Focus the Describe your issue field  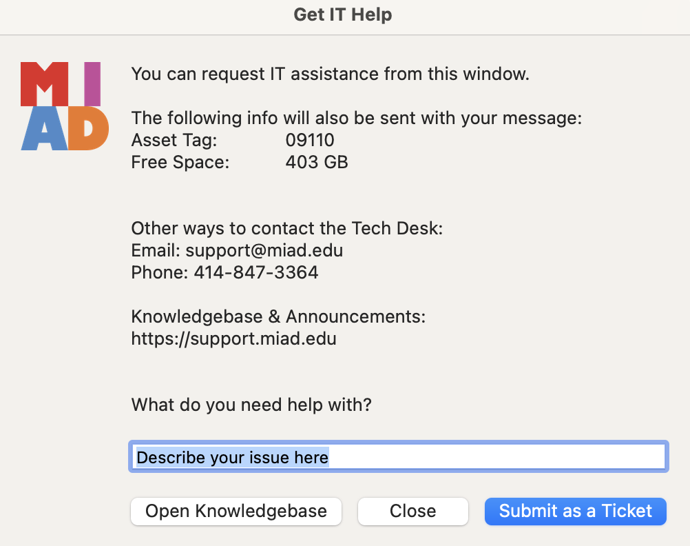(398, 456)
